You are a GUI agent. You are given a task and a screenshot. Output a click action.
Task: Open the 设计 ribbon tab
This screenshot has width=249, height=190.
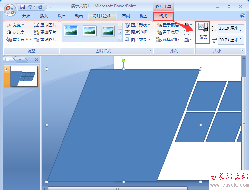pyautogui.click(x=61, y=16)
